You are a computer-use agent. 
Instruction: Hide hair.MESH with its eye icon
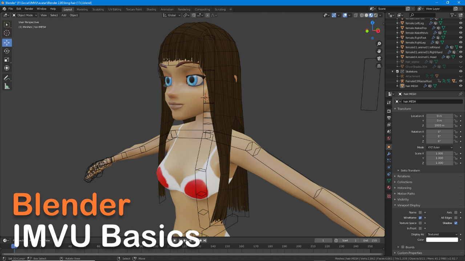pos(461,86)
